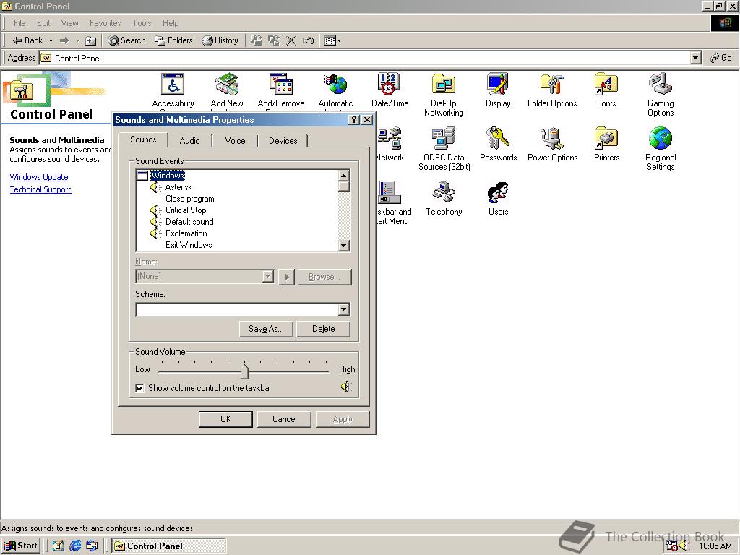Select the Exclamation sound event
Image resolution: width=740 pixels, height=555 pixels.
point(186,233)
